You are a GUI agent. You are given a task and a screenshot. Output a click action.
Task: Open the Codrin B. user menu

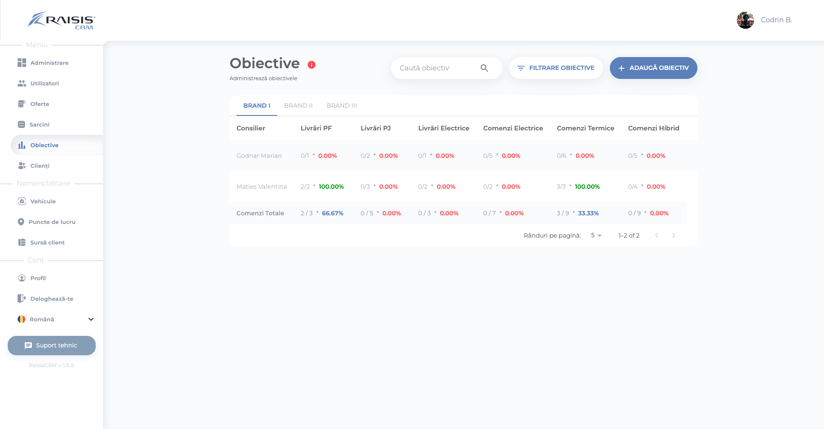point(764,20)
